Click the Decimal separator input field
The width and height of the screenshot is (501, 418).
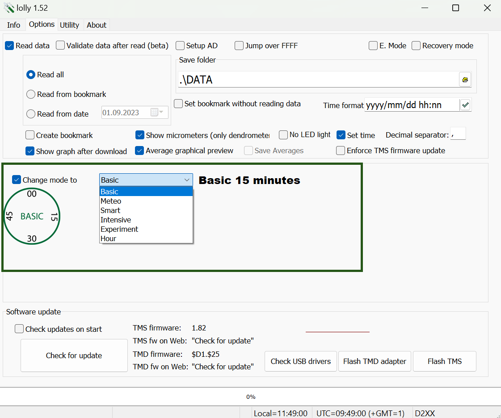(458, 134)
